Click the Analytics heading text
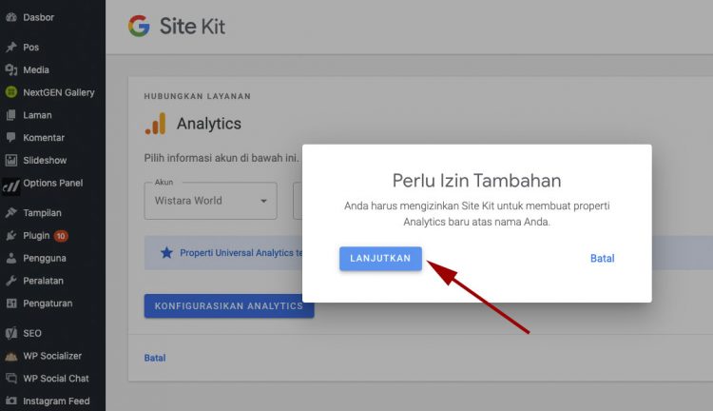 click(209, 124)
